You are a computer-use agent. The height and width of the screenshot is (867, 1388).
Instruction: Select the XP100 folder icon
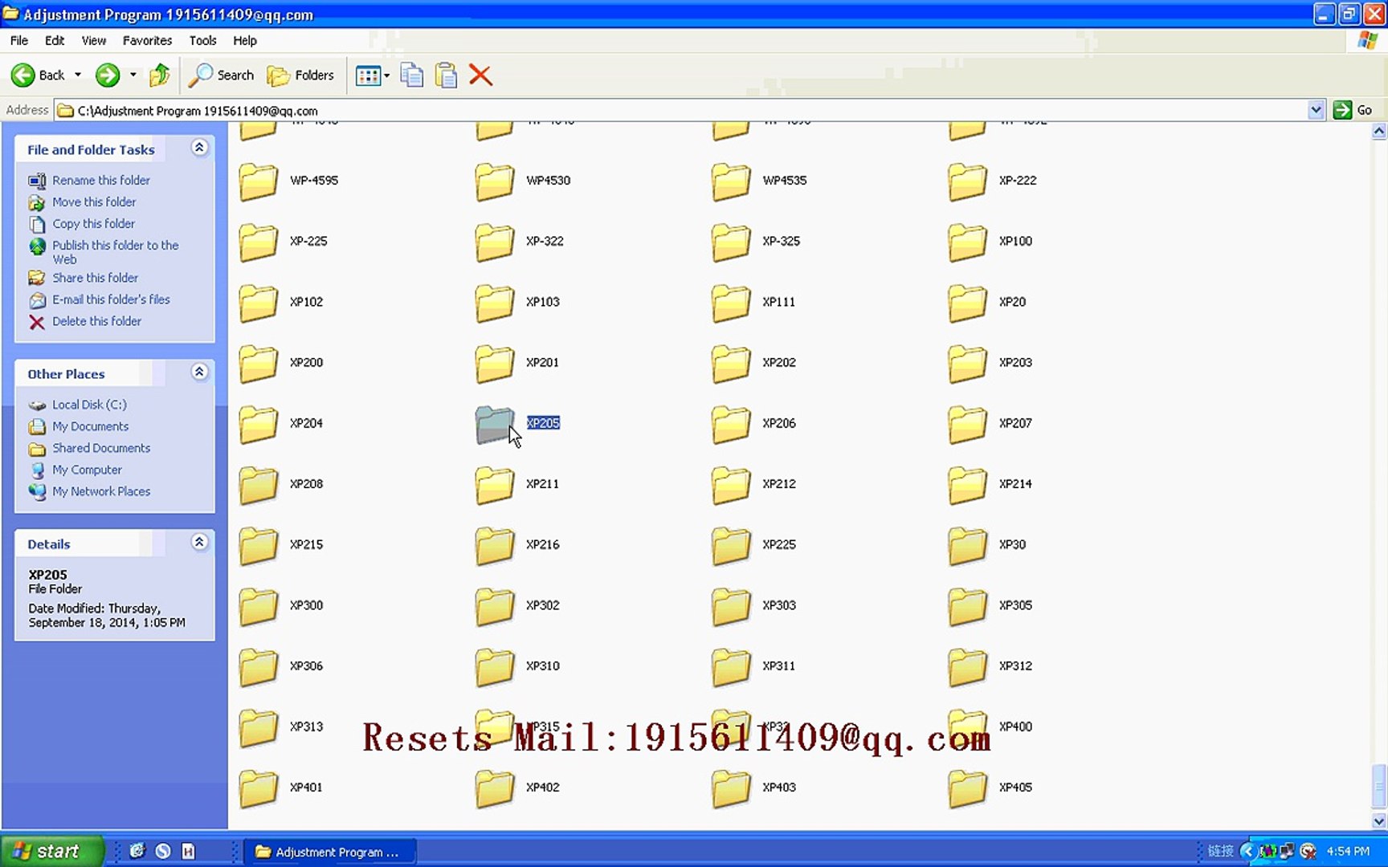click(x=967, y=242)
